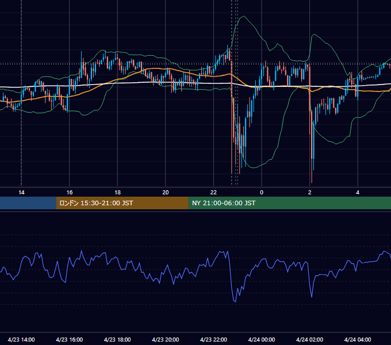Click the 16 hour label on price chart axis
This screenshot has height=345, width=391.
[70, 193]
